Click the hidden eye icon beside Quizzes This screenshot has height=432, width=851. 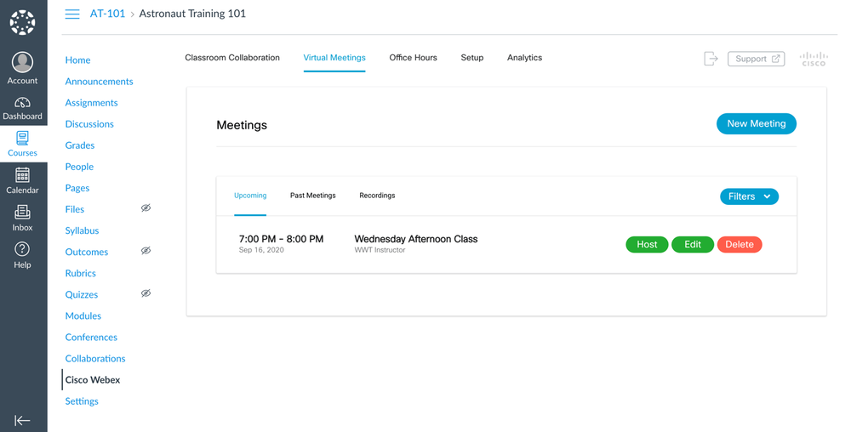click(x=146, y=293)
